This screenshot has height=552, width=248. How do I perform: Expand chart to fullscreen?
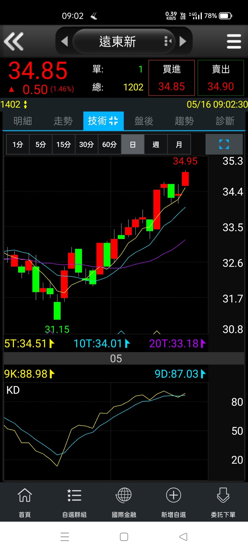click(x=224, y=144)
